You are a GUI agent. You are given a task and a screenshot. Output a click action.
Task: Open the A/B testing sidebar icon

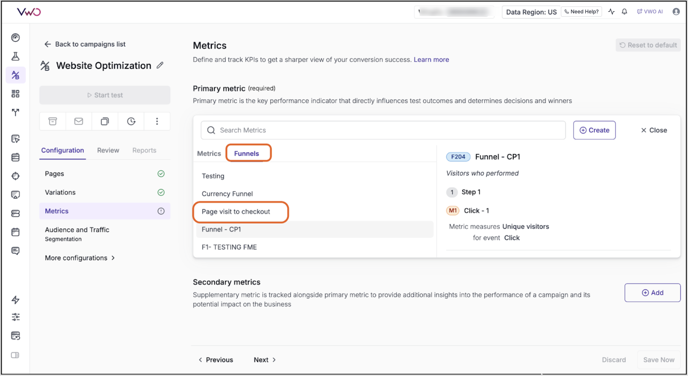pyautogui.click(x=16, y=75)
